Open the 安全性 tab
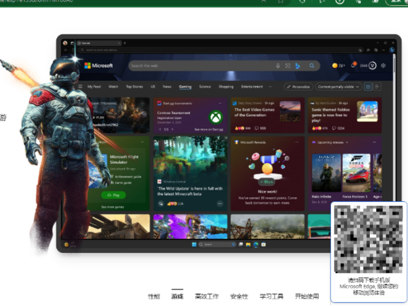408x306 pixels. click(x=239, y=296)
